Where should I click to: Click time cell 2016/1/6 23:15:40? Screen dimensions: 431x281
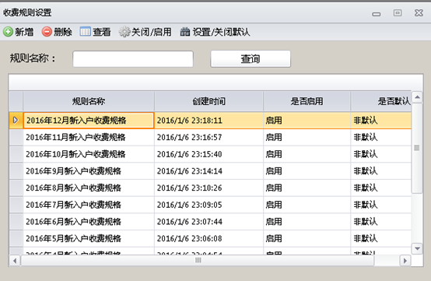(x=209, y=154)
